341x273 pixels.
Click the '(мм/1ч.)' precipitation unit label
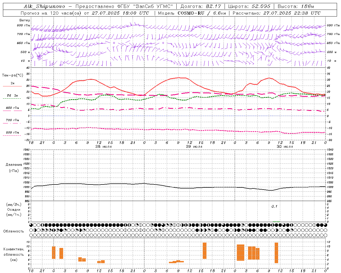coord(14,215)
